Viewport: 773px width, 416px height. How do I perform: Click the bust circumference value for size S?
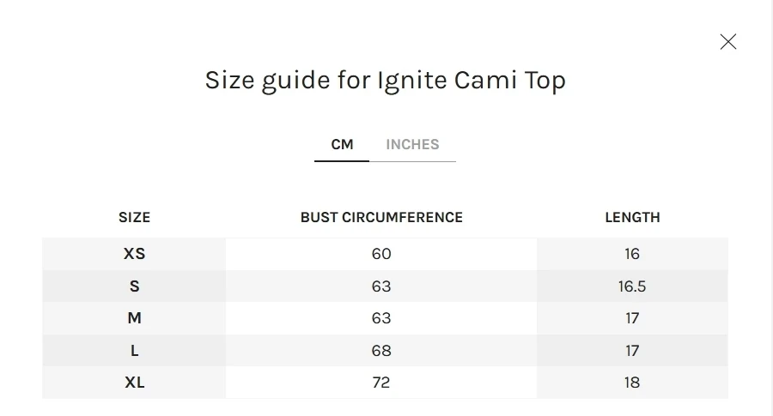(x=381, y=286)
